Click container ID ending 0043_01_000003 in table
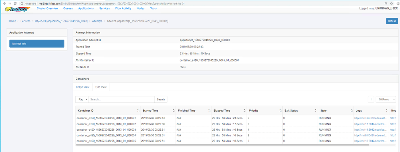Viewport: 400px width, 152px height. tap(106, 130)
